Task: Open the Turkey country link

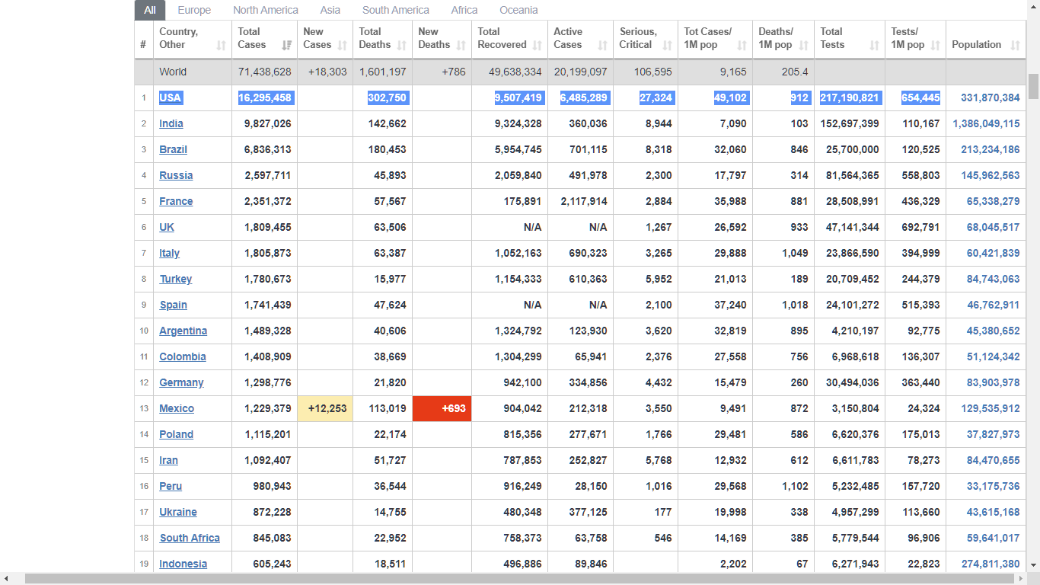Action: click(x=176, y=279)
